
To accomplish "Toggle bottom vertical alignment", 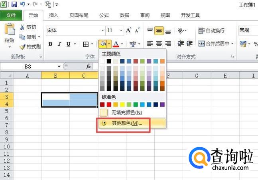I will [x=168, y=31].
